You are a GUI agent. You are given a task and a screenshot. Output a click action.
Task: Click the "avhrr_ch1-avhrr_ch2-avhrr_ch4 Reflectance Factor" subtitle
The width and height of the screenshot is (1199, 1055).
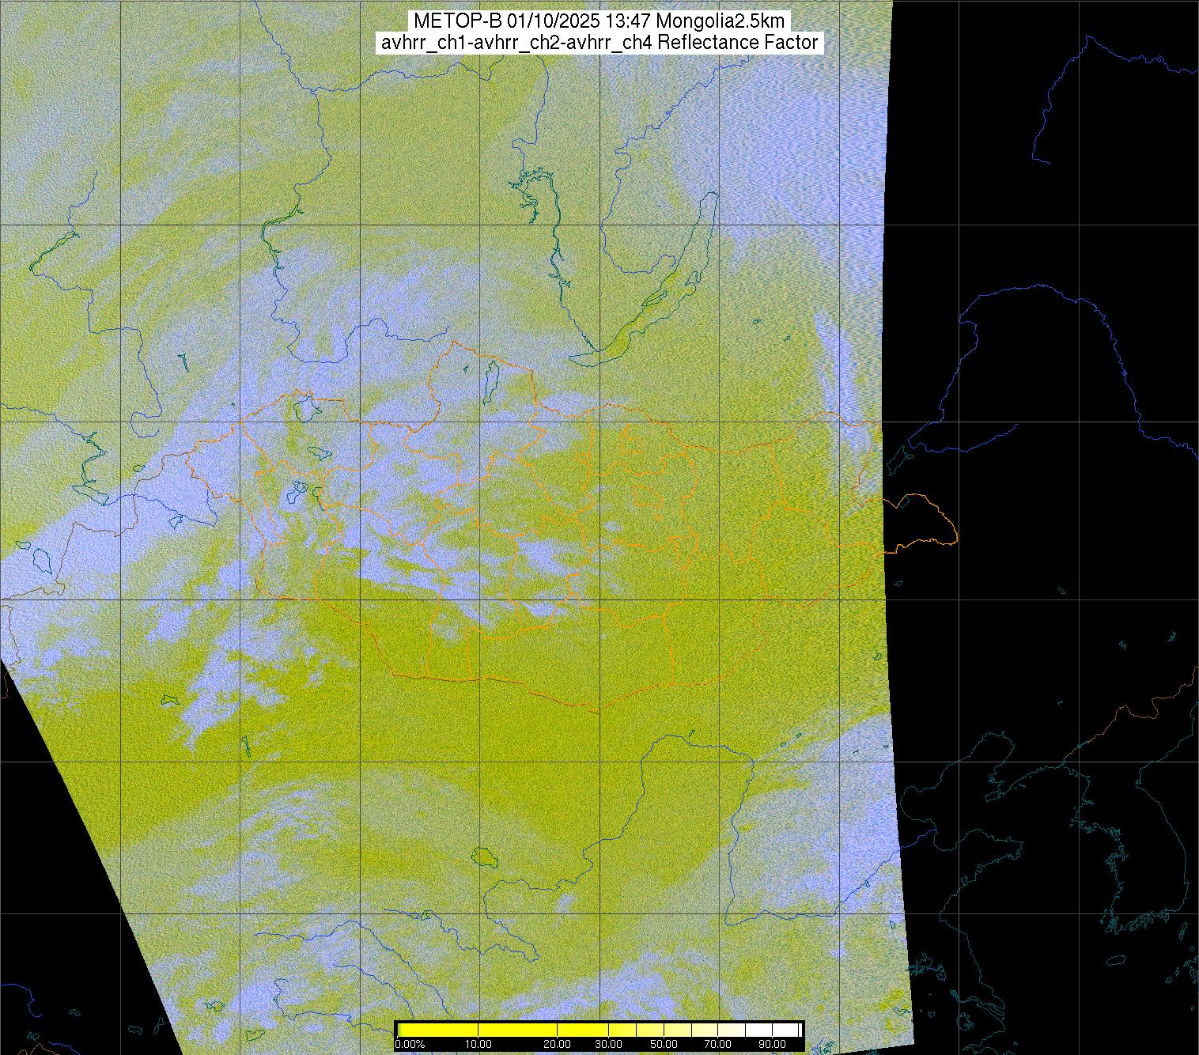click(599, 42)
